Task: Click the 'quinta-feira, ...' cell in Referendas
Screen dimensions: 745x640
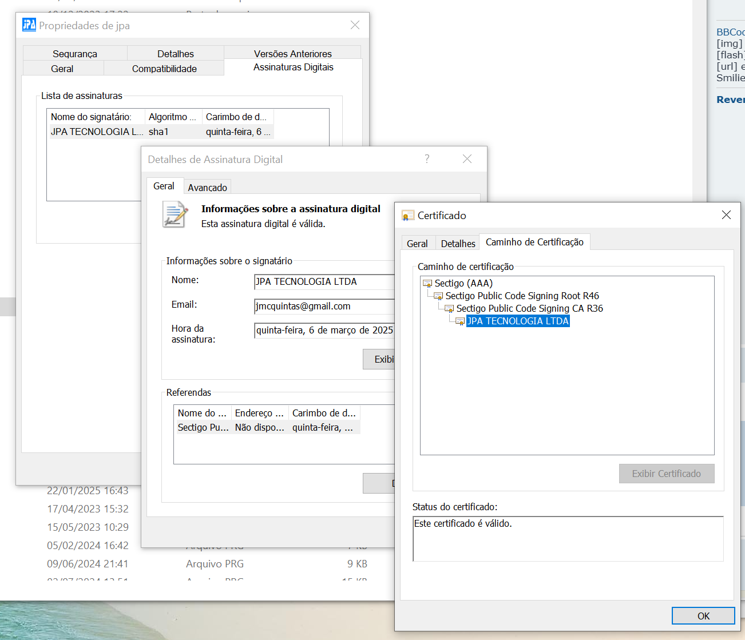Action: (323, 427)
